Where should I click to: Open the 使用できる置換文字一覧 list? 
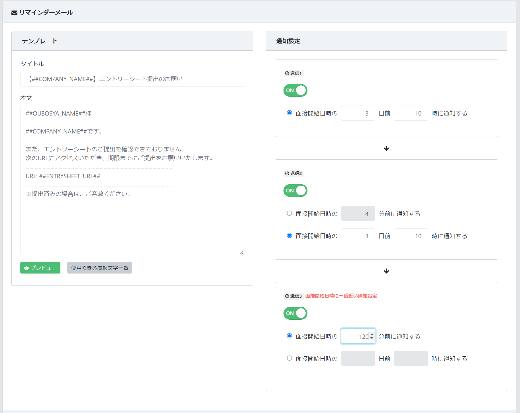click(100, 268)
